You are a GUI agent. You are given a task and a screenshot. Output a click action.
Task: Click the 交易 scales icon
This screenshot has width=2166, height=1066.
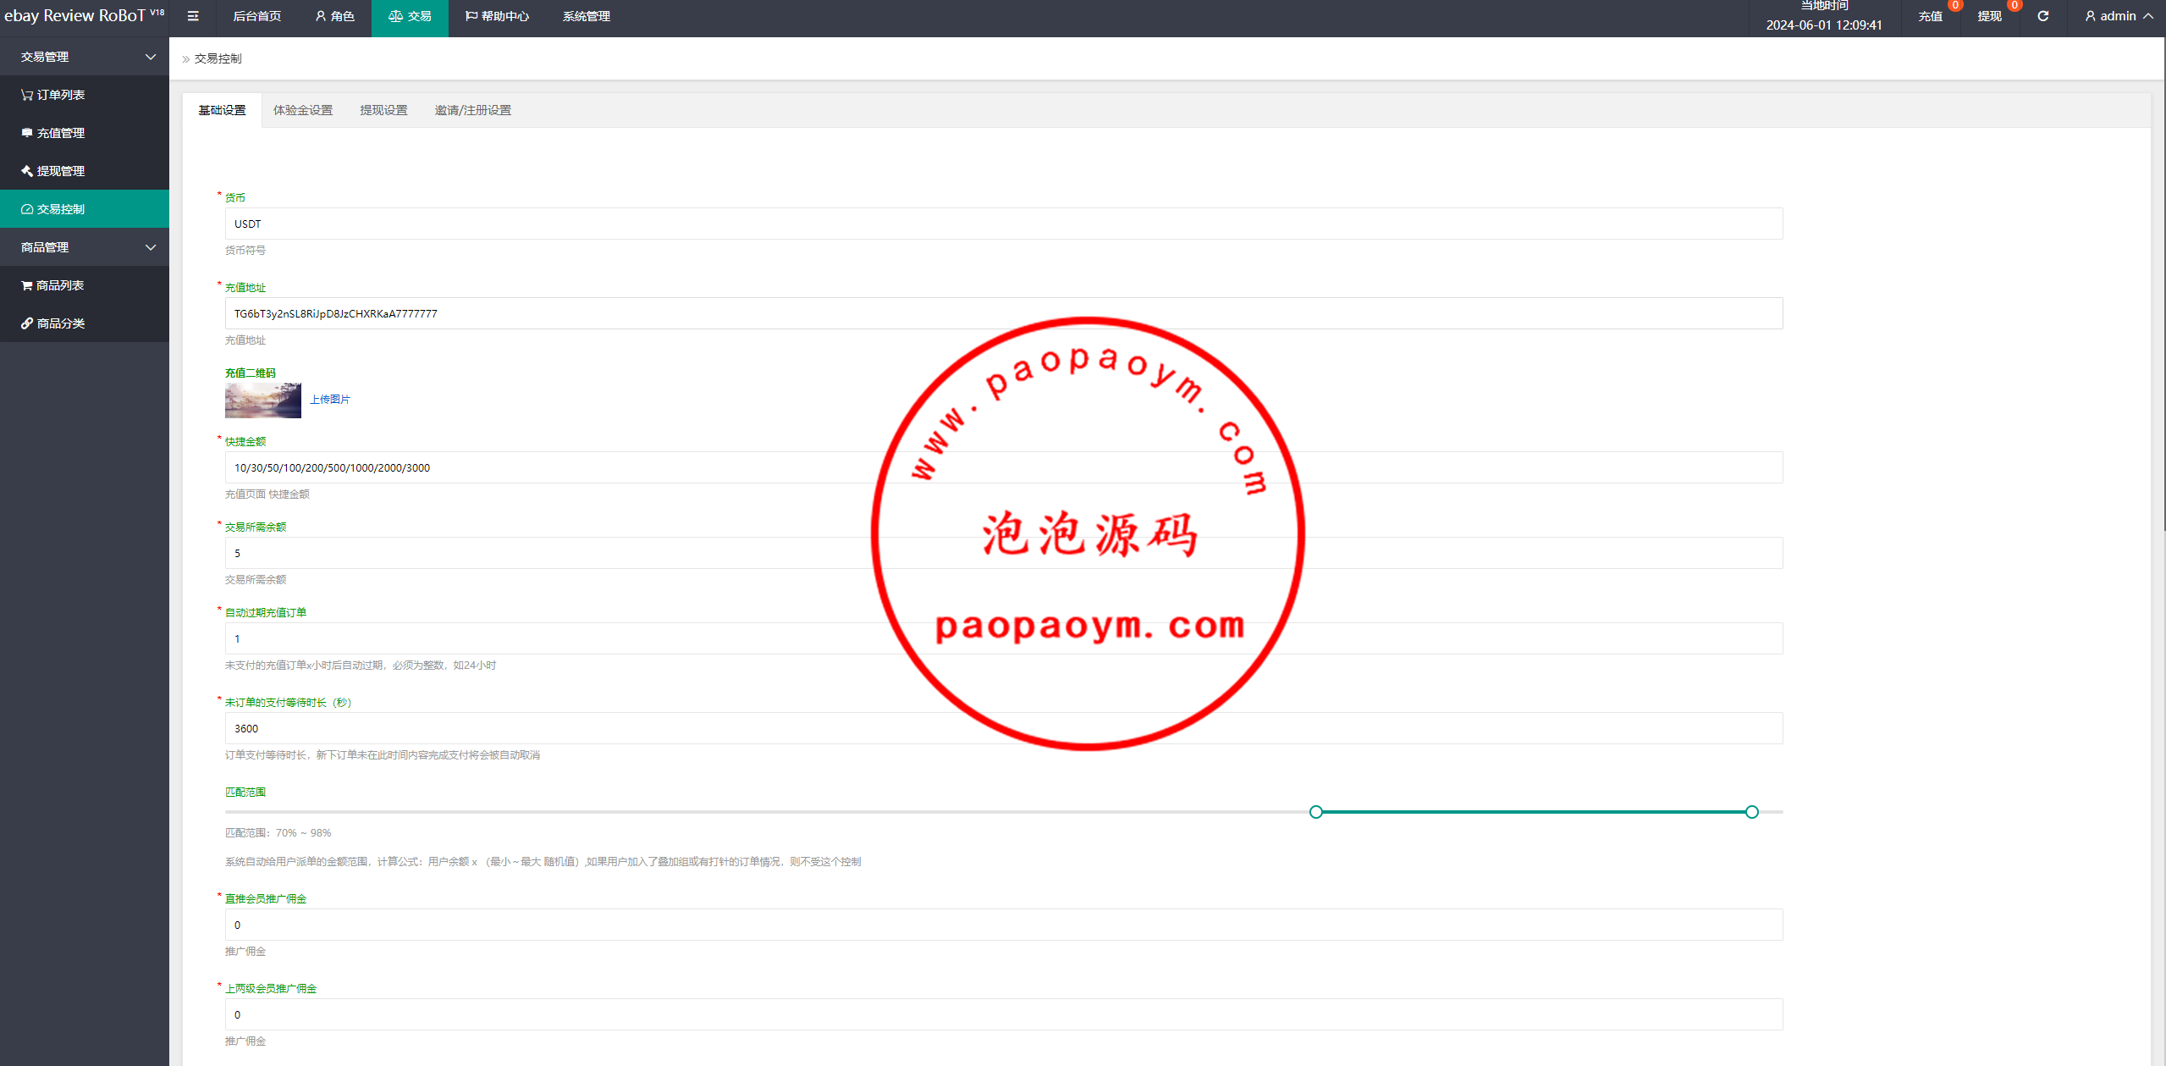pyautogui.click(x=395, y=16)
